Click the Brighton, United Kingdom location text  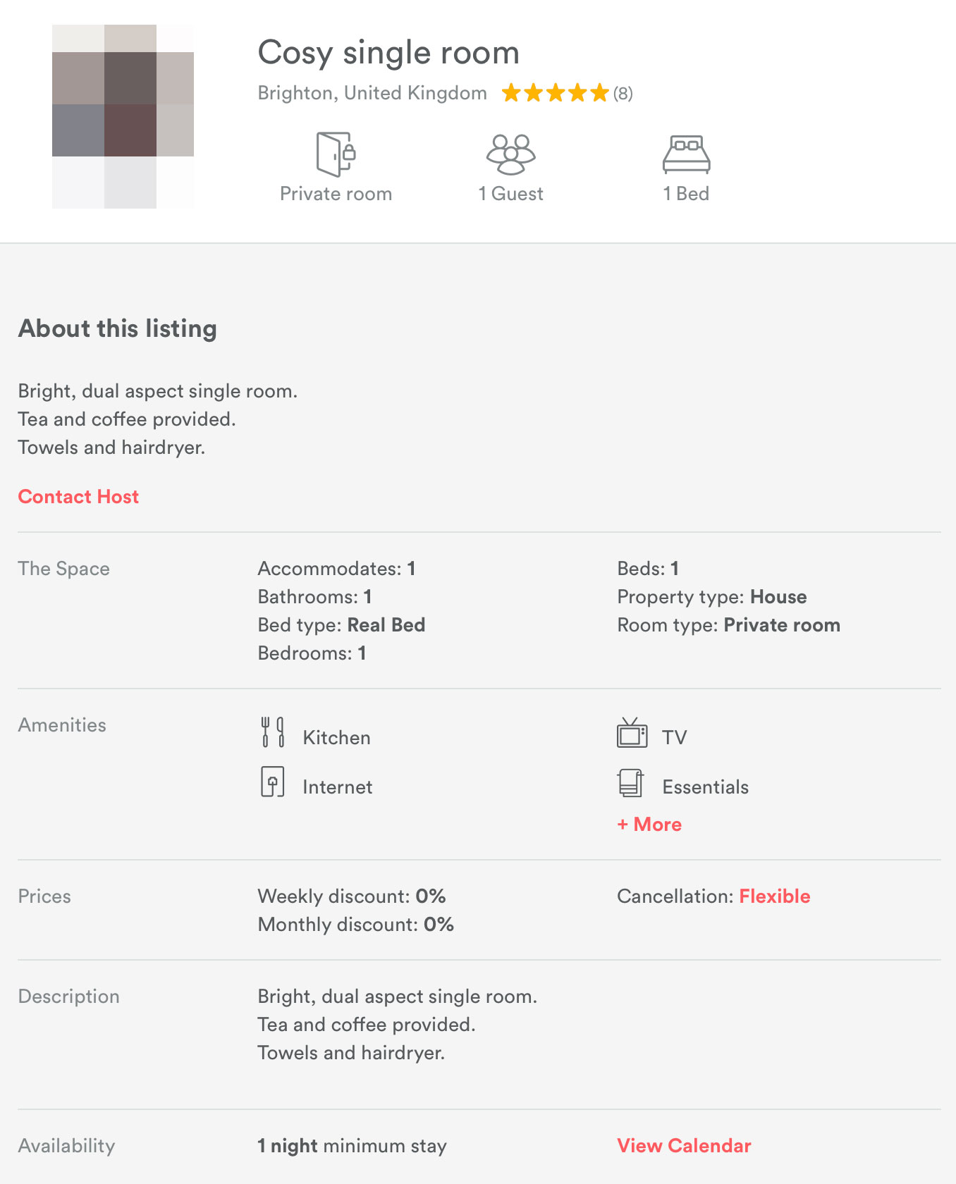[x=372, y=93]
